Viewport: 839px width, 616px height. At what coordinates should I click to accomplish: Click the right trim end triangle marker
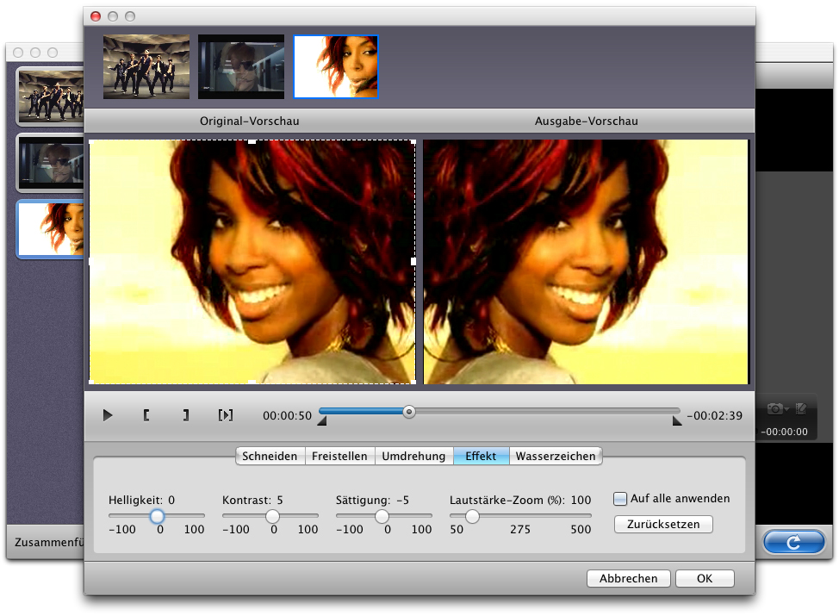677,421
